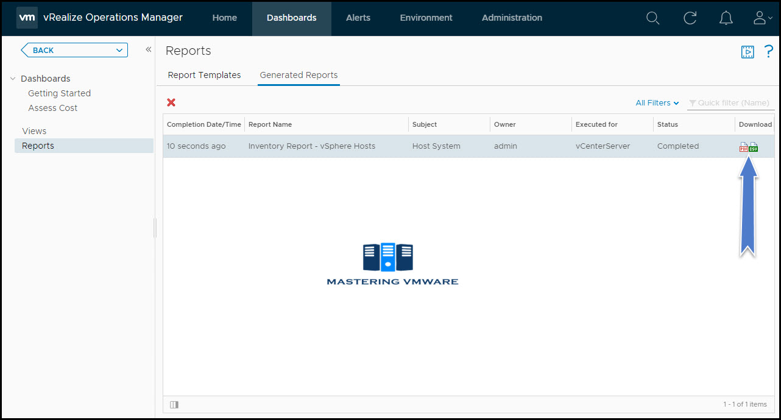Click the '1 - 1 of 1 items' text
This screenshot has height=420, width=781.
point(745,404)
